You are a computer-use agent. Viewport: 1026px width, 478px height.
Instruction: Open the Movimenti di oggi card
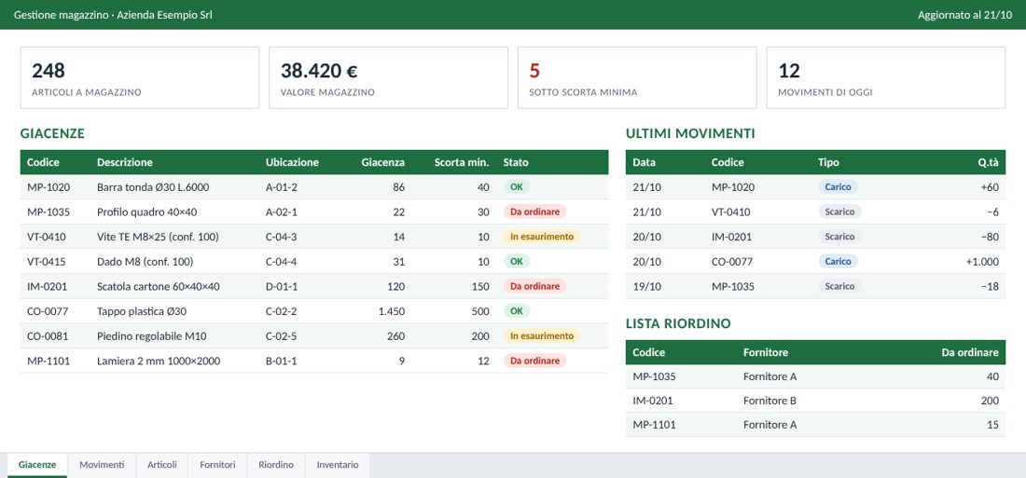(x=885, y=78)
